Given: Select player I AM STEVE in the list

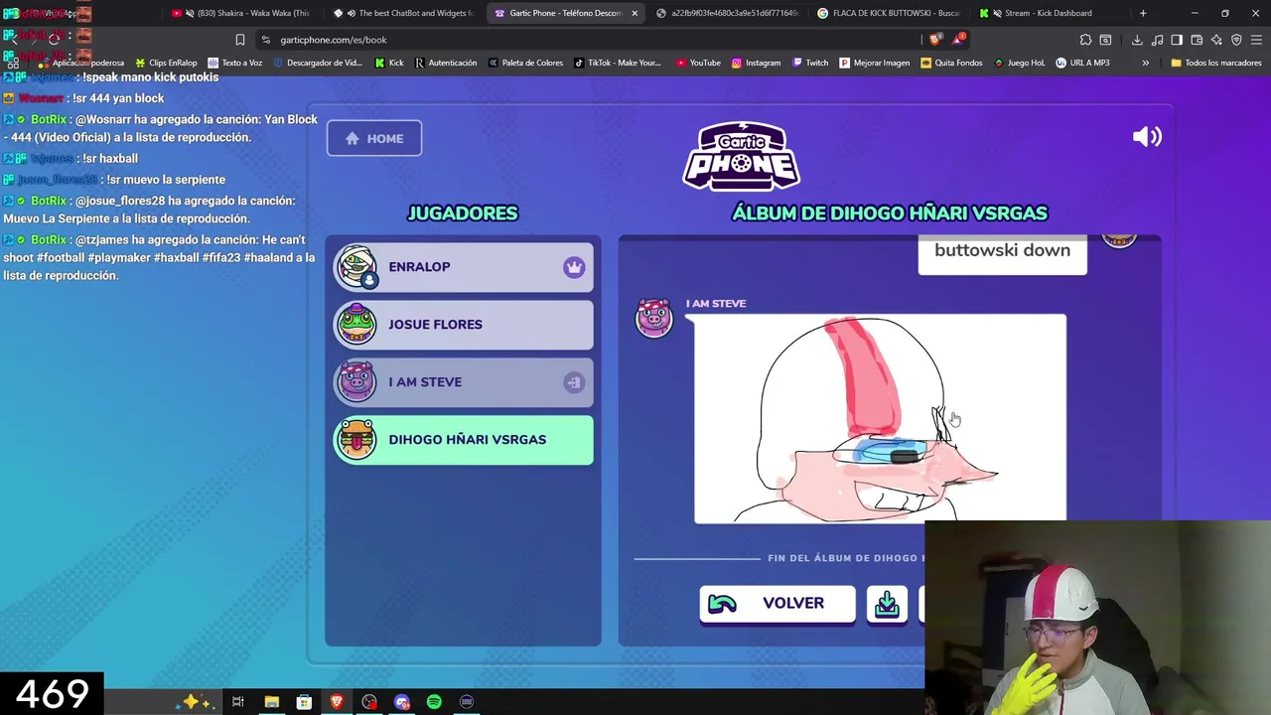Looking at the screenshot, I should pos(463,382).
